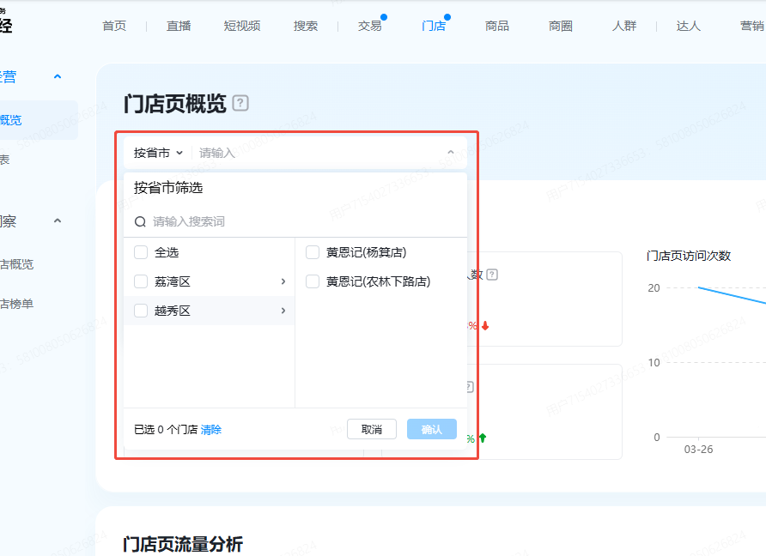Click the 取消 button
Viewport: 766px width, 556px height.
[371, 429]
